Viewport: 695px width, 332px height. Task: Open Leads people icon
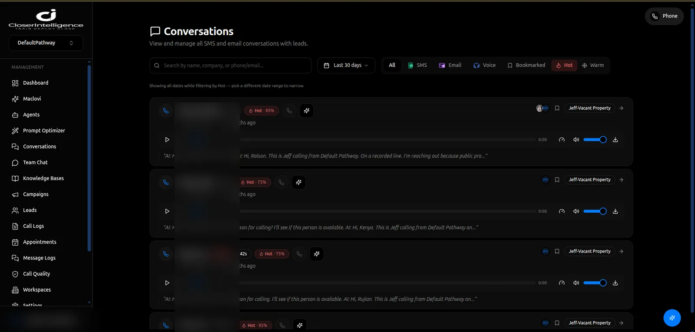(x=15, y=210)
